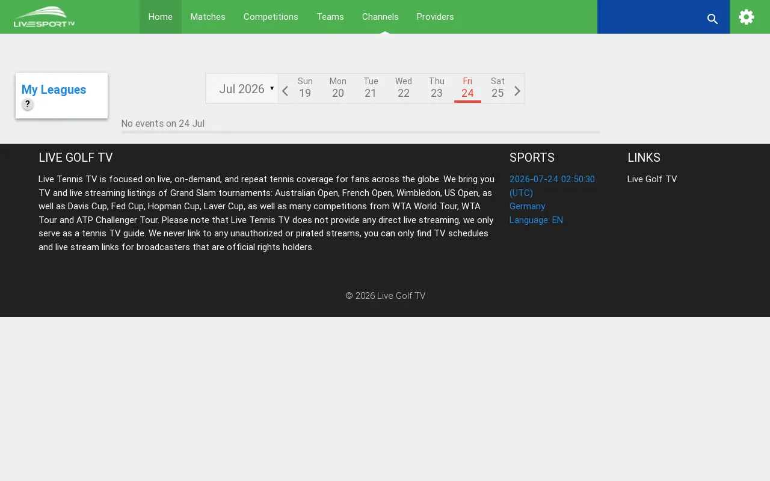Open the Jul 2026 month dropdown
The width and height of the screenshot is (770, 481).
point(242,89)
